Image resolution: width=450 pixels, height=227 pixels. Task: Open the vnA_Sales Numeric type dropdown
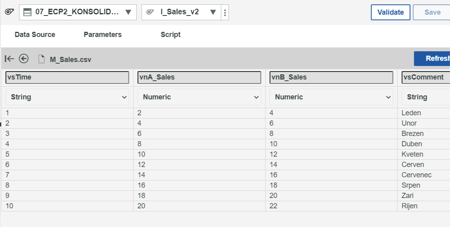(199, 97)
